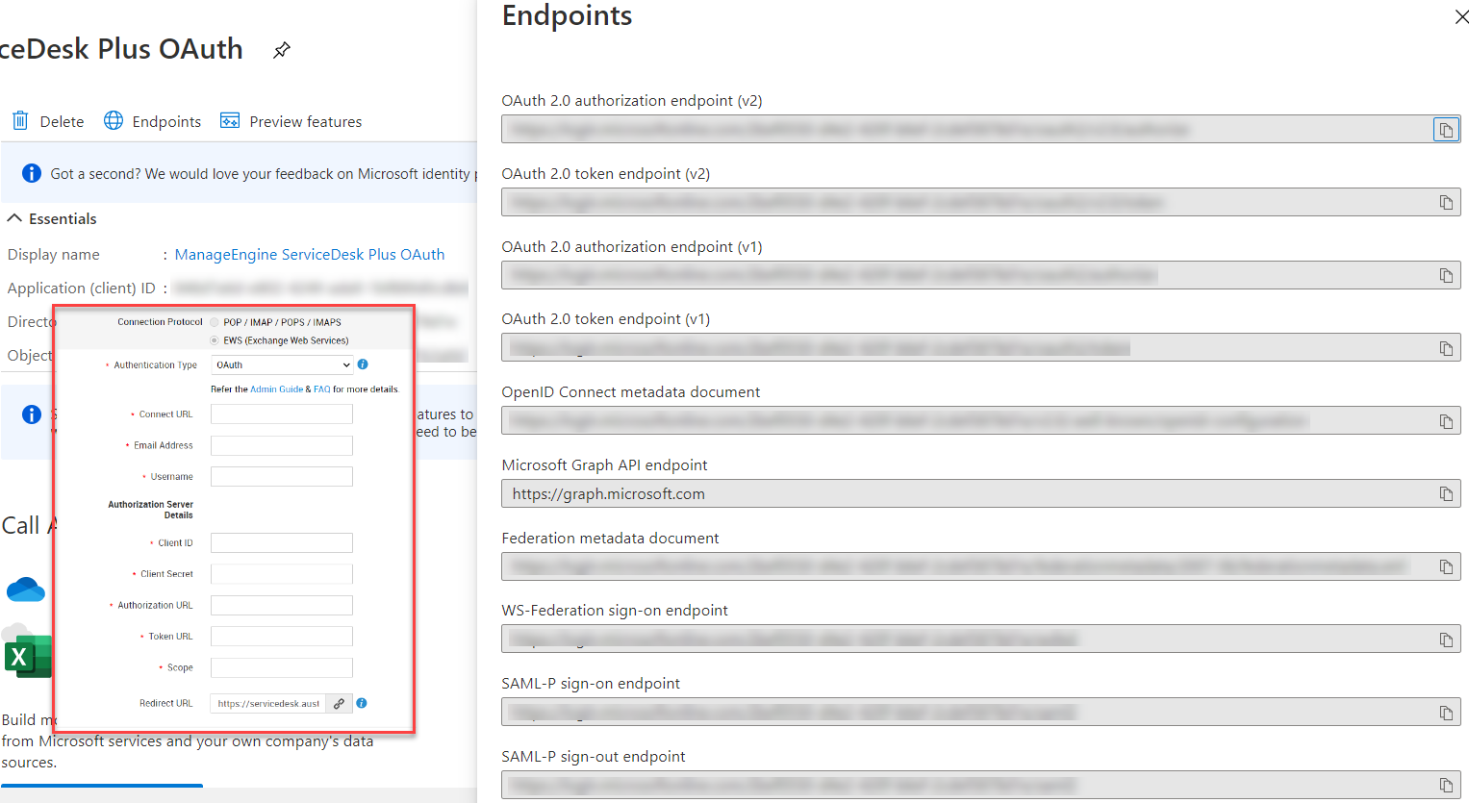Click the link icon in Redirect URL field
Viewport: 1469px width, 803px height.
coord(339,704)
